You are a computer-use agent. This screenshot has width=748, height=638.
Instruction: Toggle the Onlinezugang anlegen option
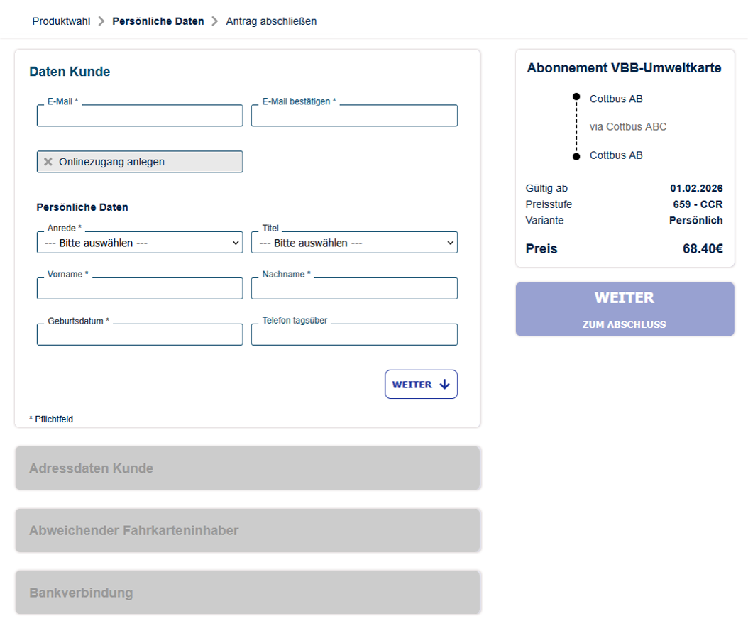pos(140,162)
